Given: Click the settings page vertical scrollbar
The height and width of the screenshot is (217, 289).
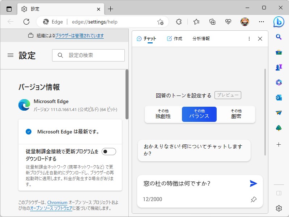Looking at the screenshot, I should (x=127, y=94).
